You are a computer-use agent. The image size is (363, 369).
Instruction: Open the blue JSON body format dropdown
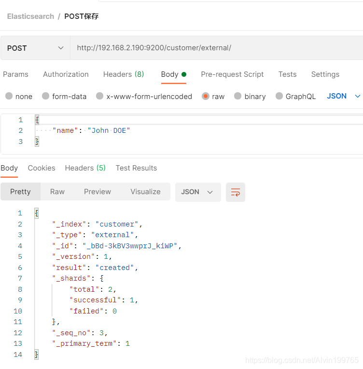point(344,96)
